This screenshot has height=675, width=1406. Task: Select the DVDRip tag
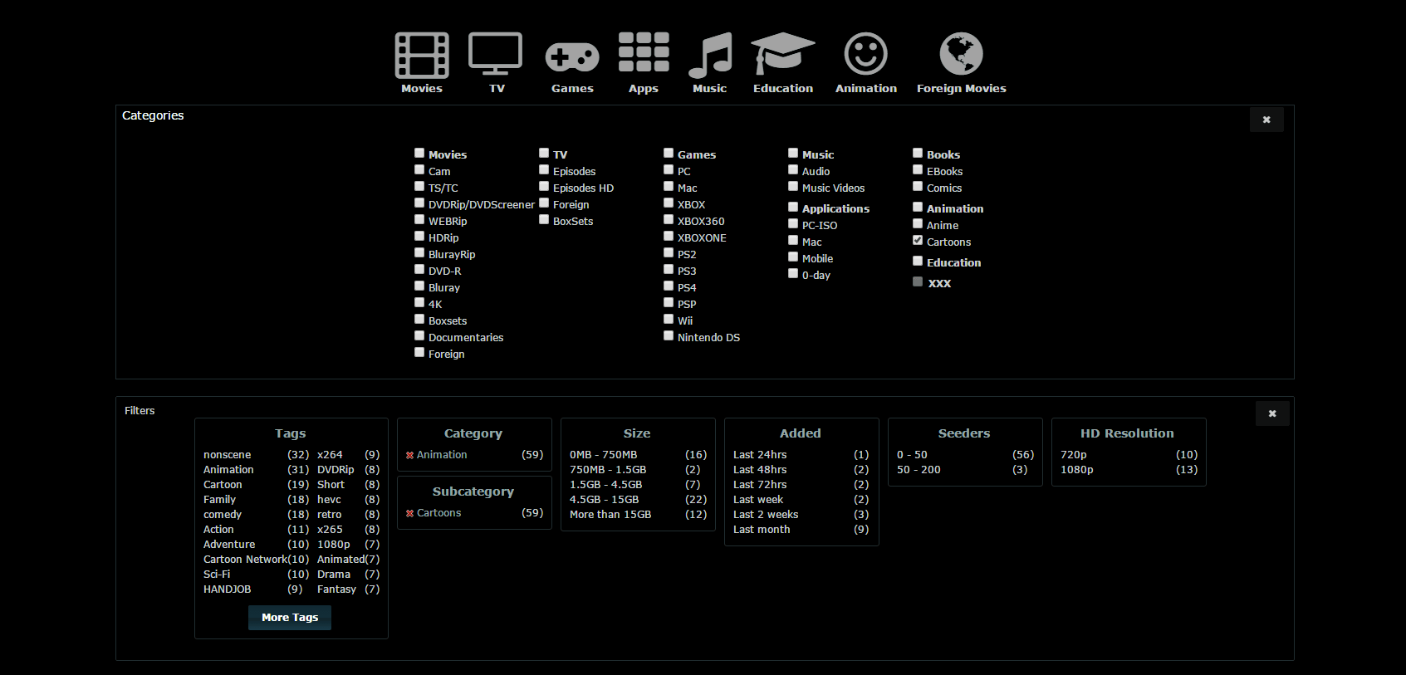tap(336, 470)
